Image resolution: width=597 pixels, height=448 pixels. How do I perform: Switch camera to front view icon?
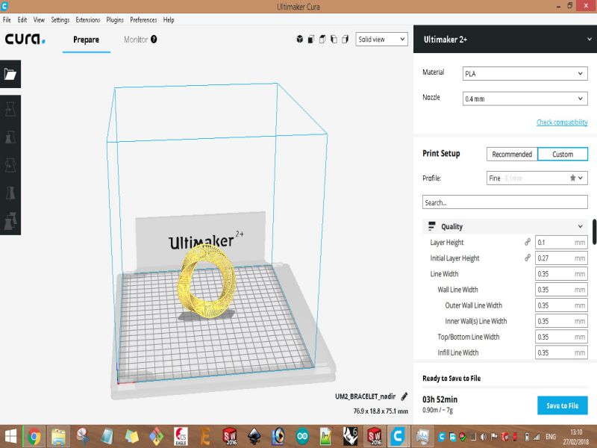[x=311, y=40]
